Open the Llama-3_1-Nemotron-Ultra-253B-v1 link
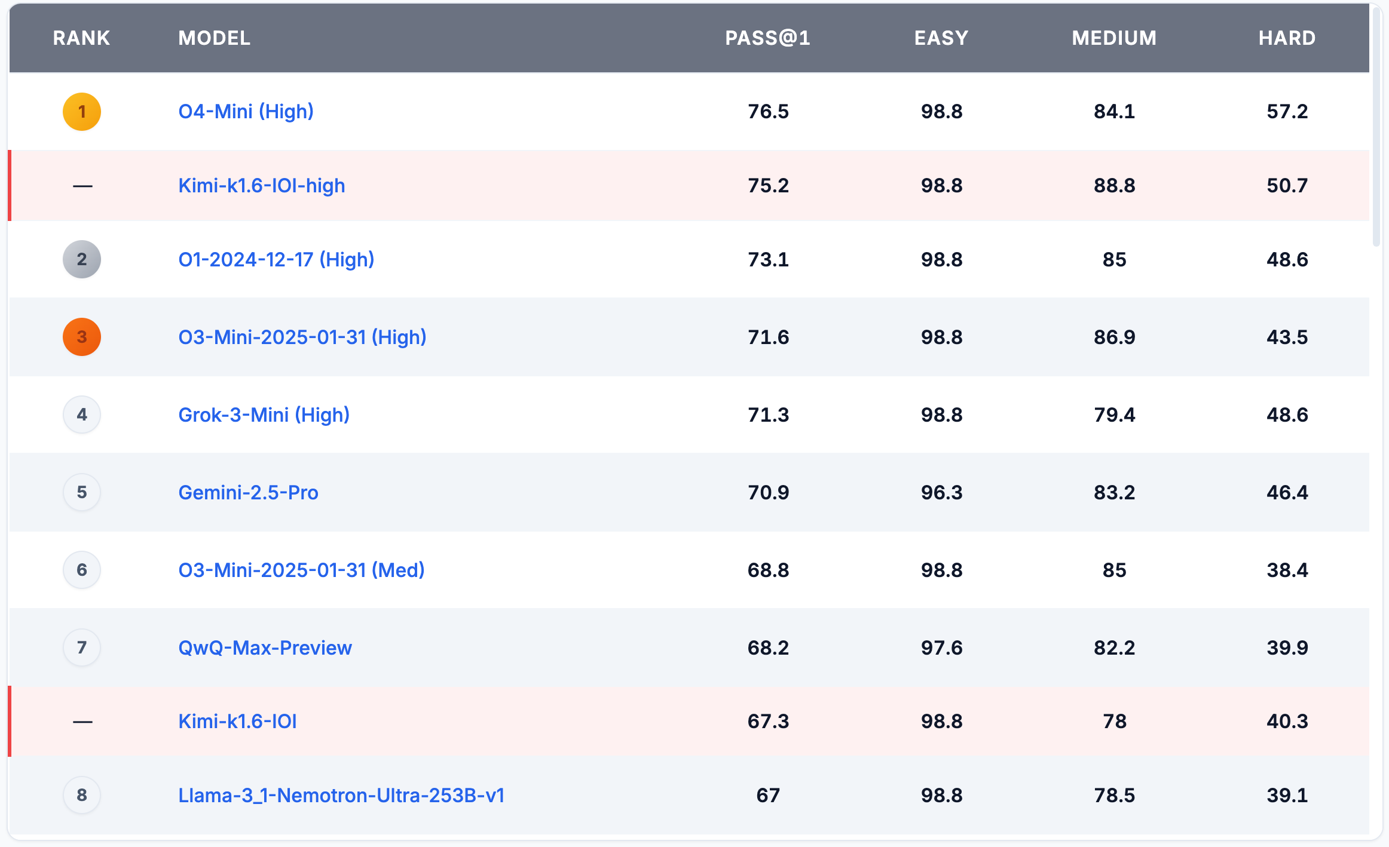 341,795
